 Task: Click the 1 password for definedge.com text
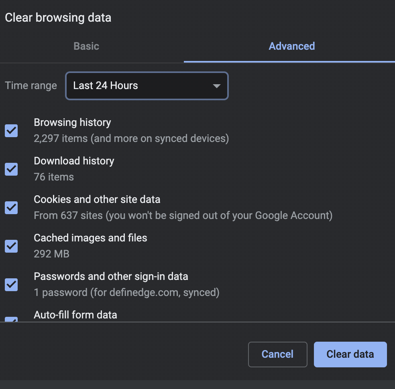tap(126, 292)
